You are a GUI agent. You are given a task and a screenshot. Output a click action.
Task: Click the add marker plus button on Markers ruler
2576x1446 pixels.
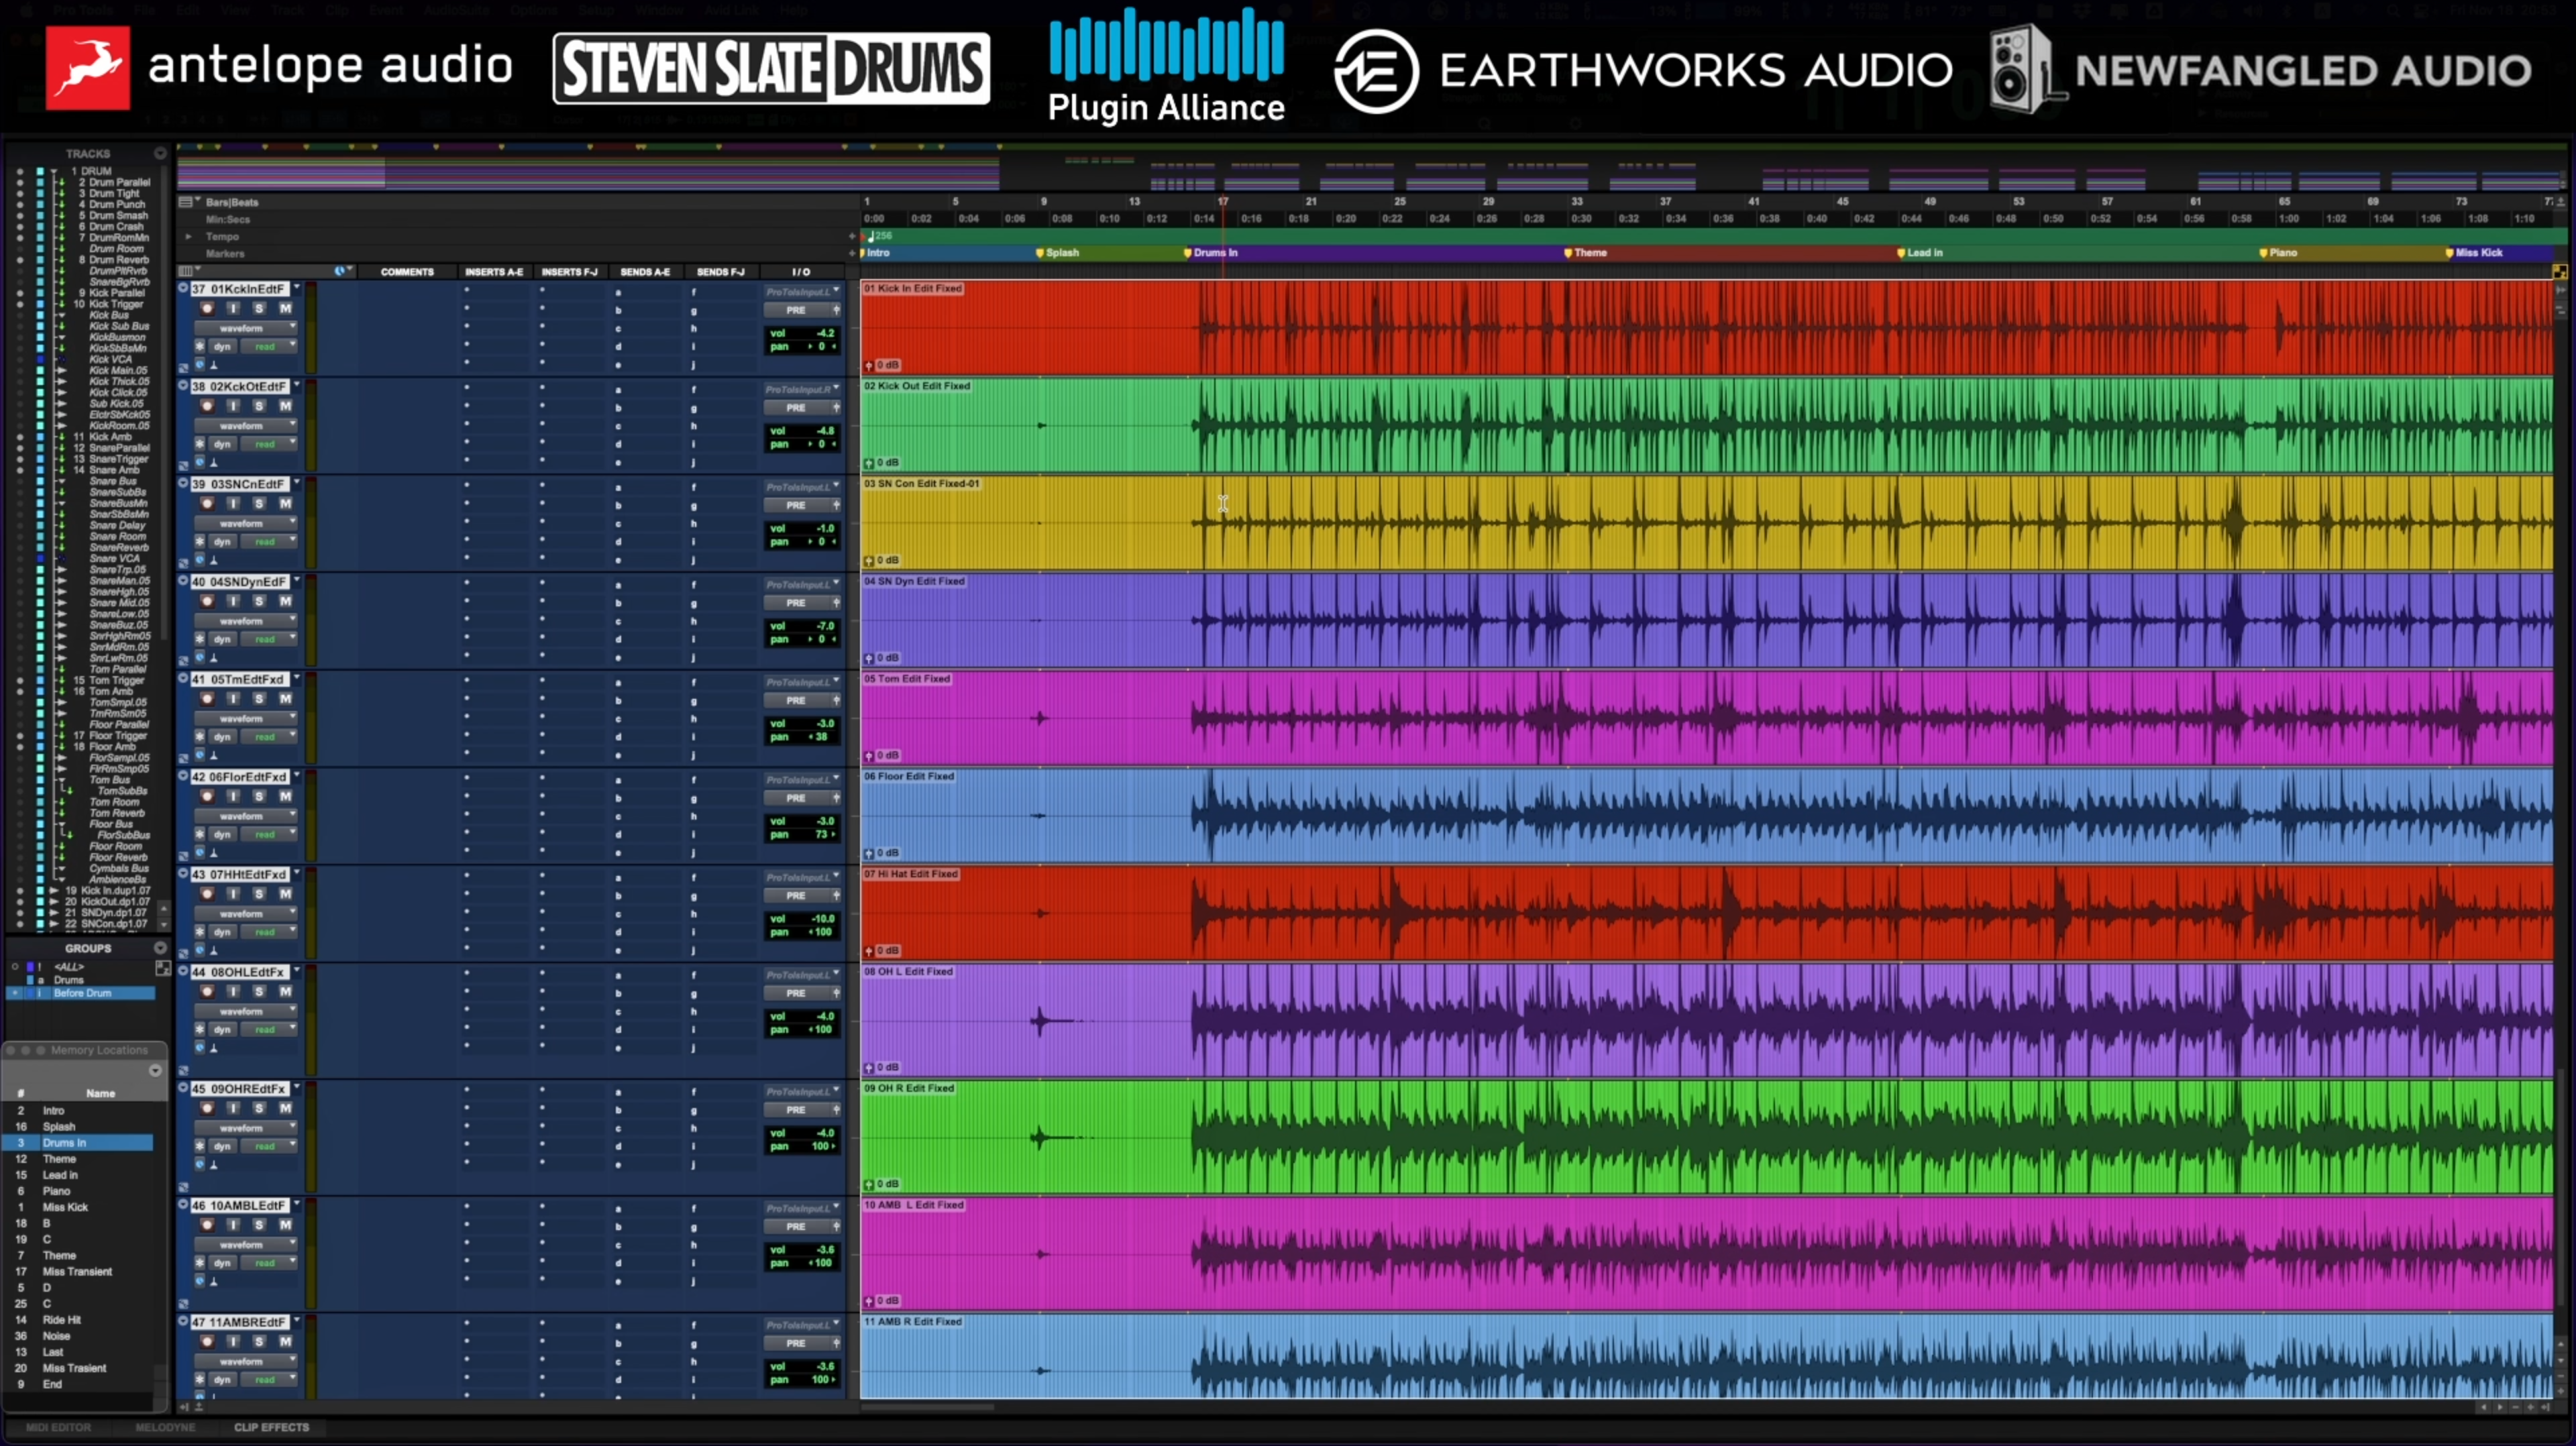coord(852,253)
